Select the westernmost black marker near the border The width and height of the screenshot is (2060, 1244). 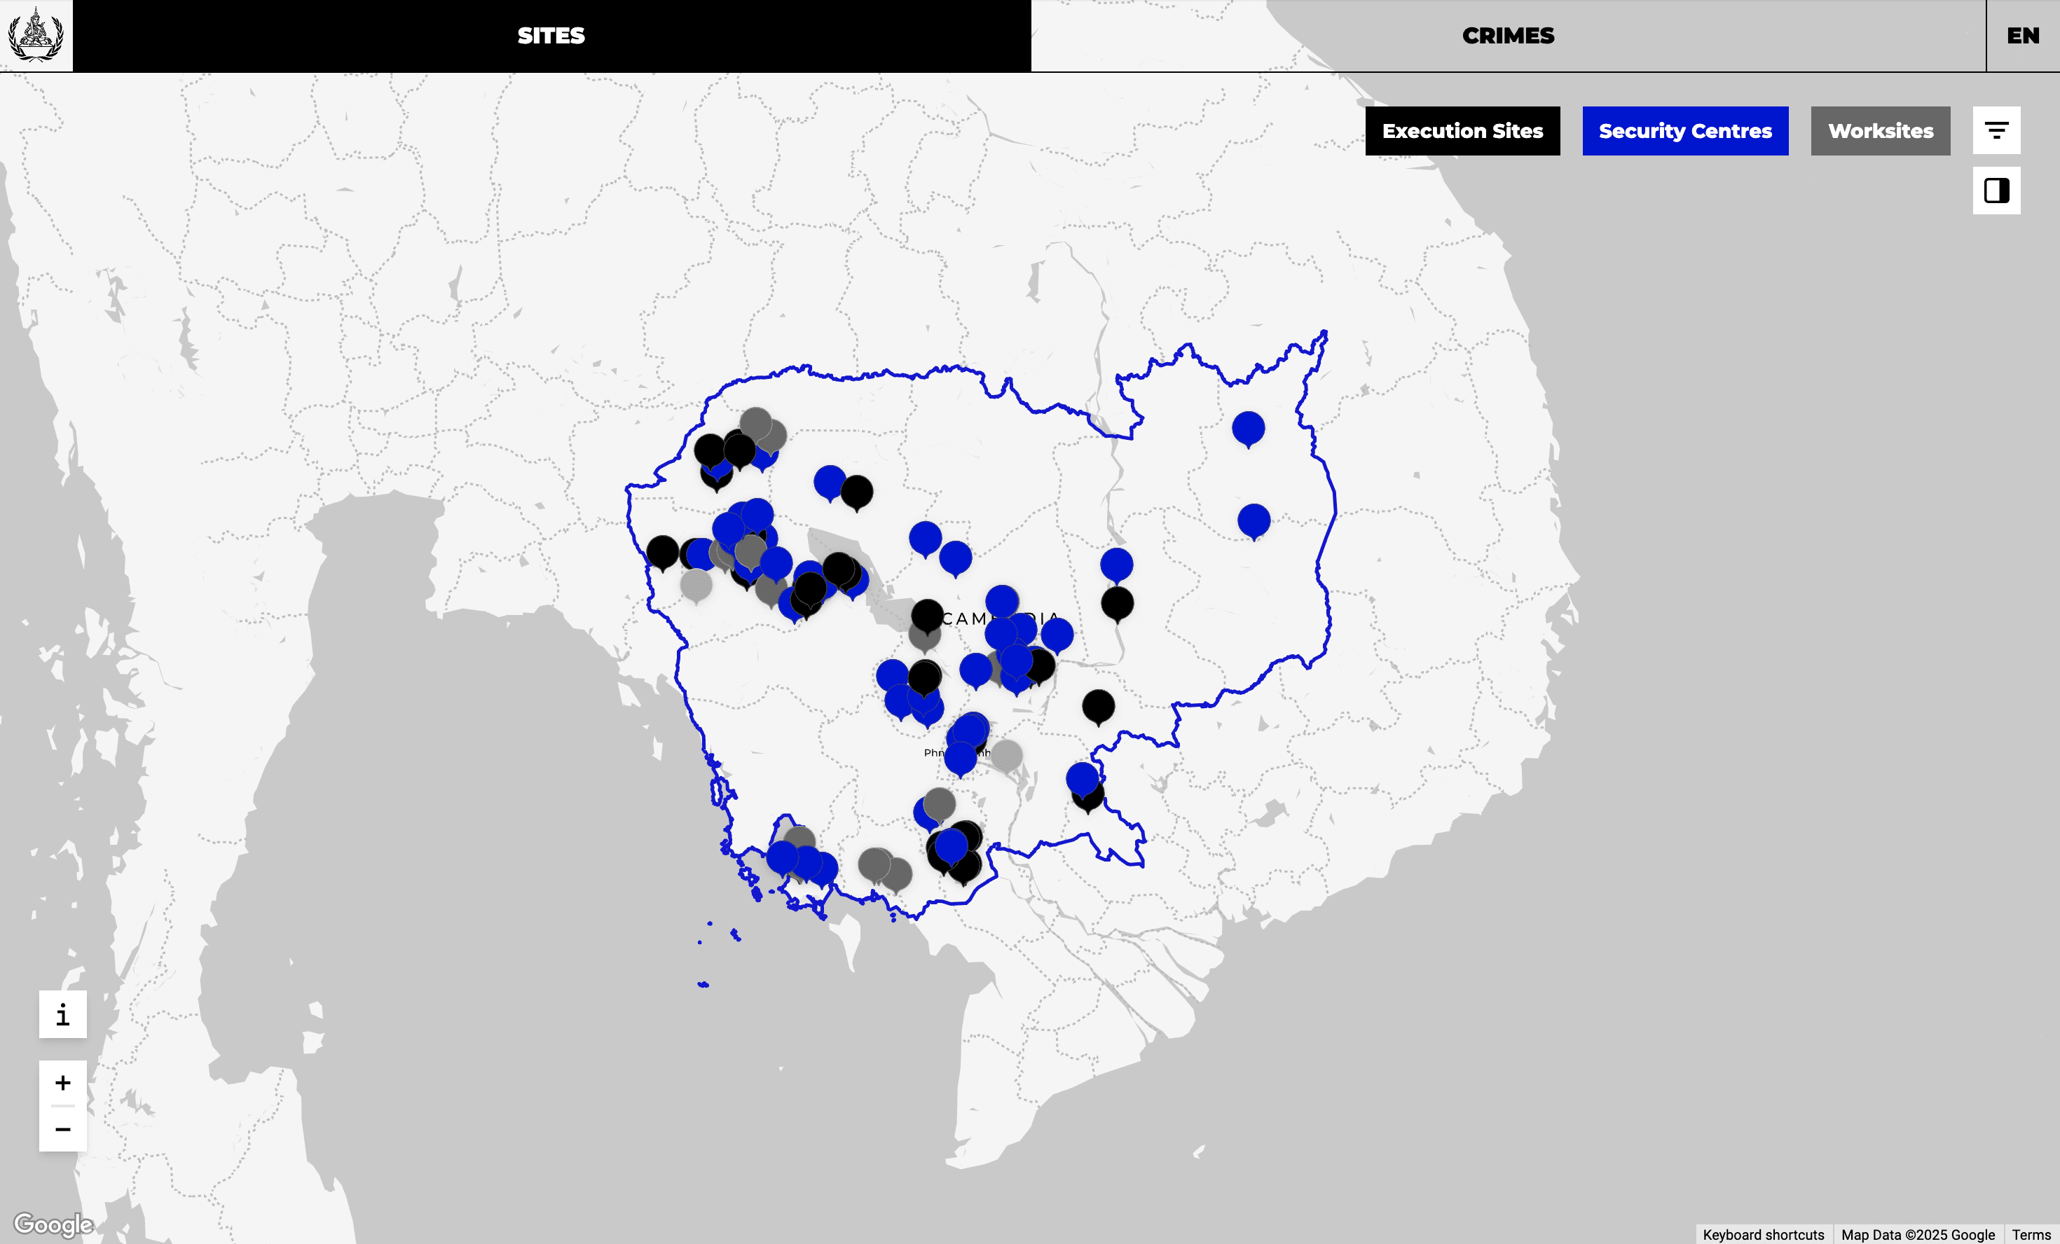(662, 552)
